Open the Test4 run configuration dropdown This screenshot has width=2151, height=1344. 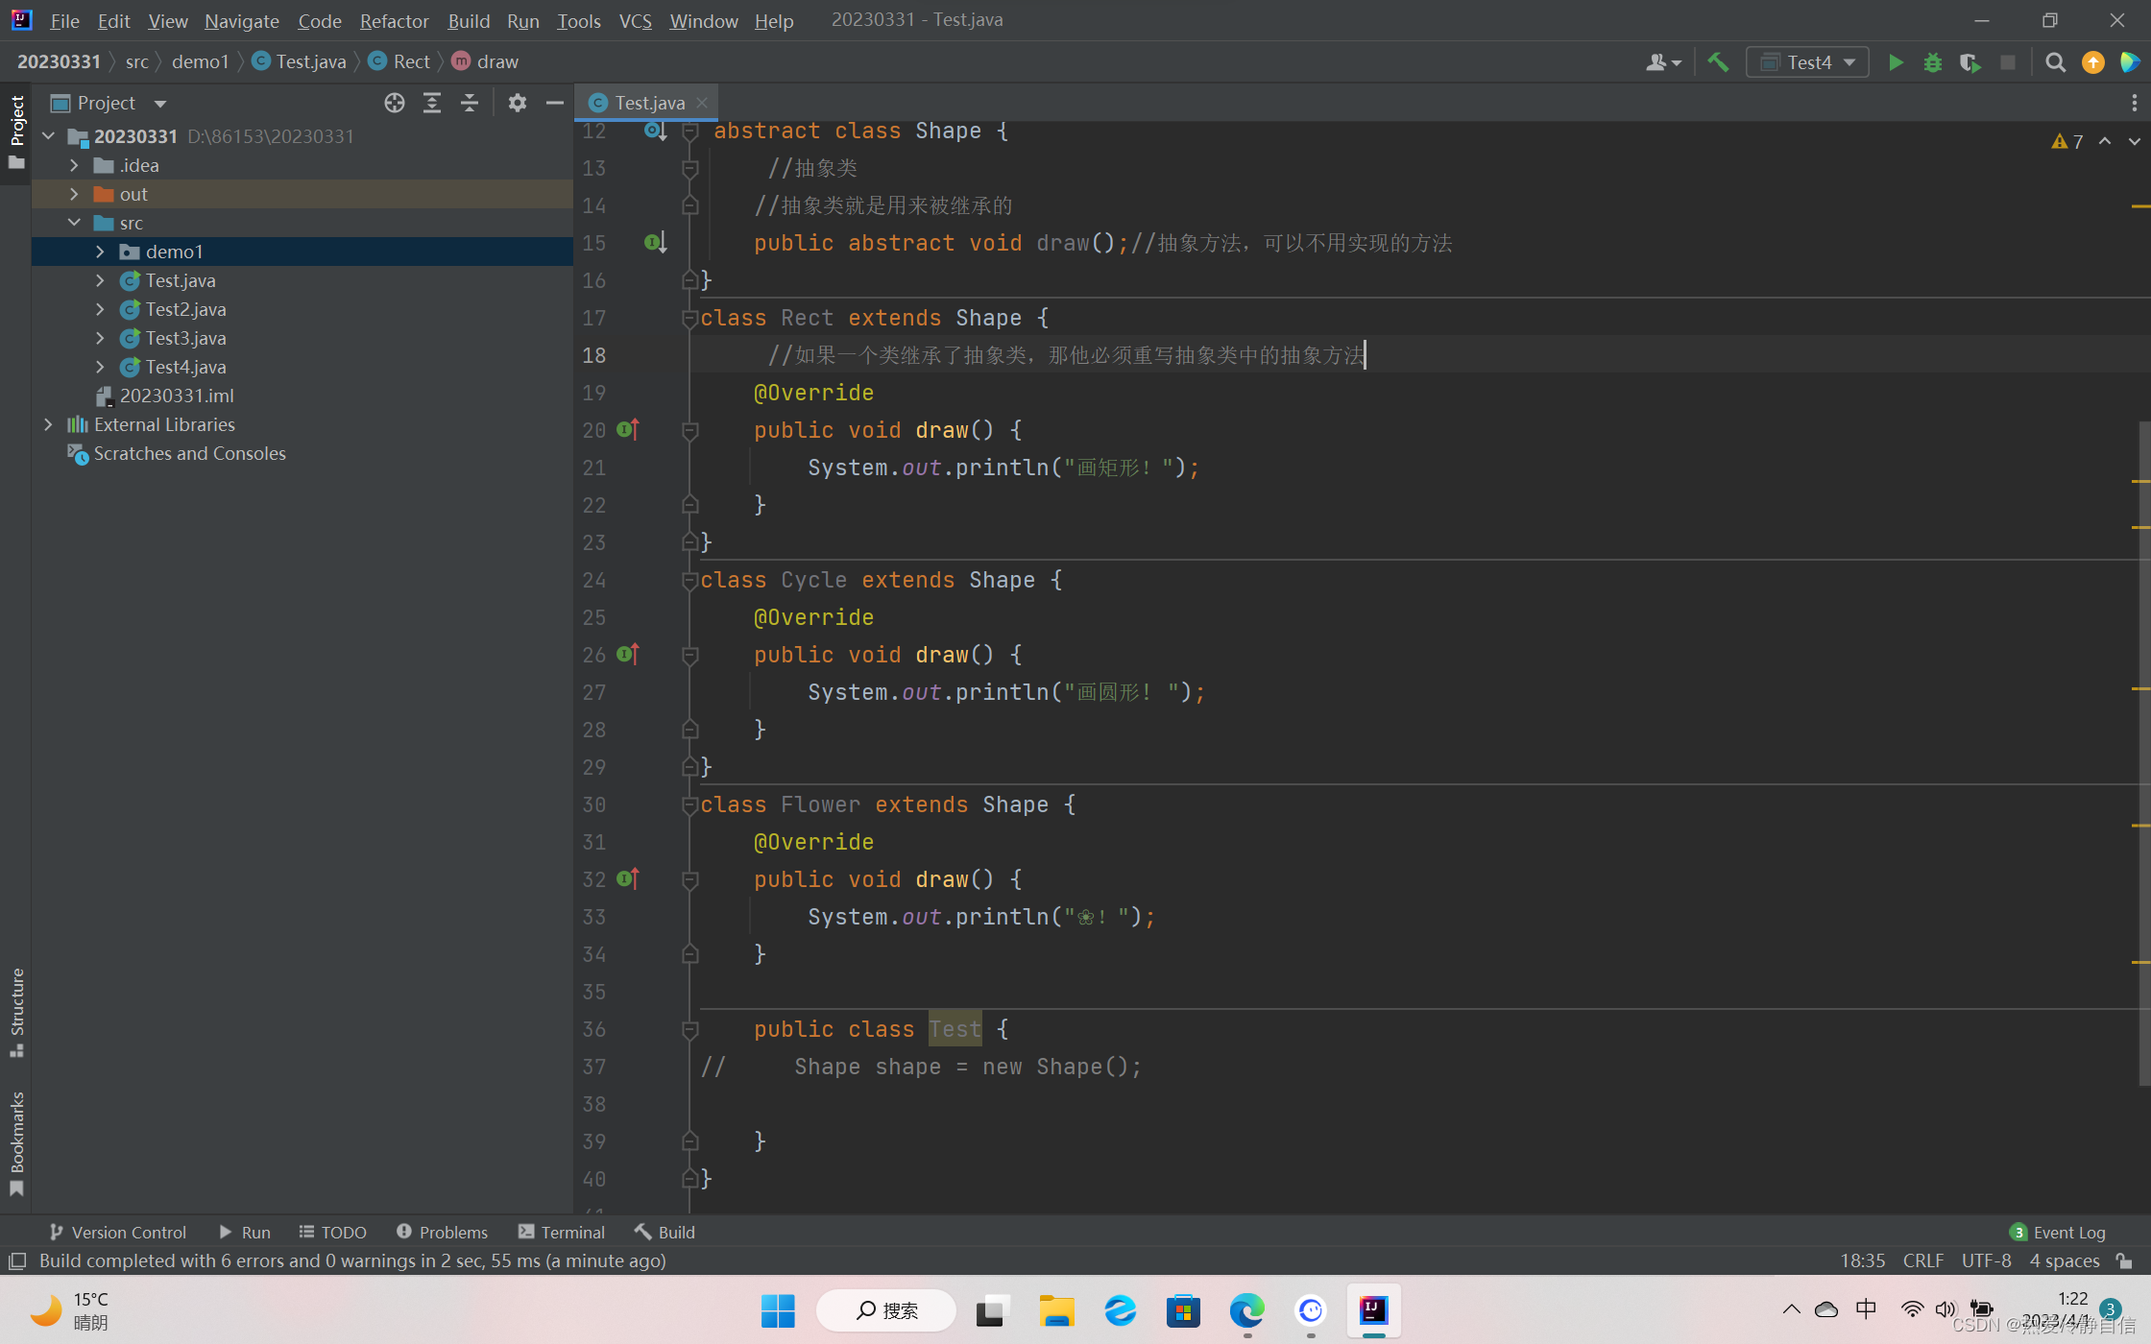pos(1807,62)
